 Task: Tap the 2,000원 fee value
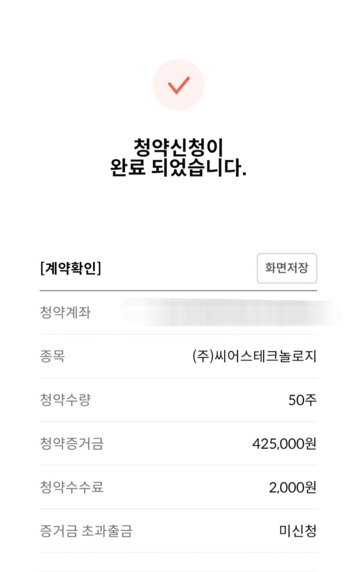pyautogui.click(x=292, y=487)
